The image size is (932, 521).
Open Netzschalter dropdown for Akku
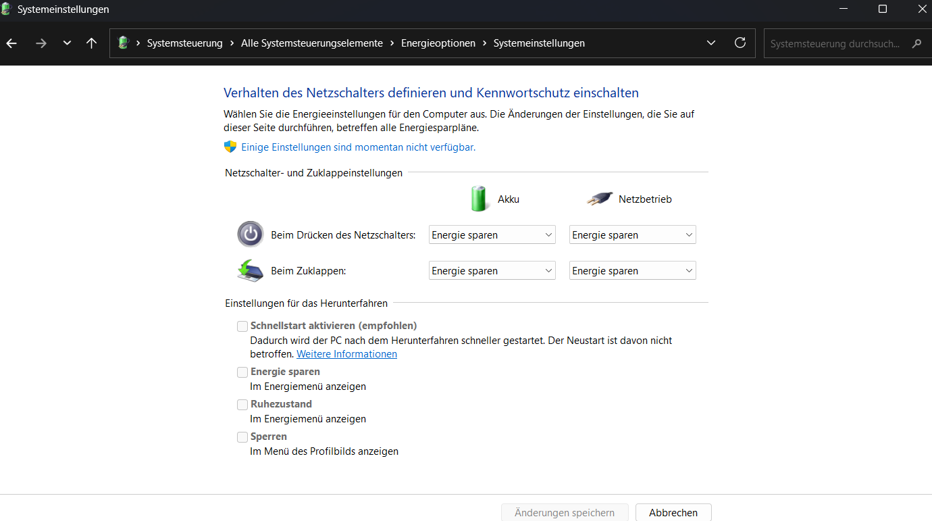(x=492, y=235)
